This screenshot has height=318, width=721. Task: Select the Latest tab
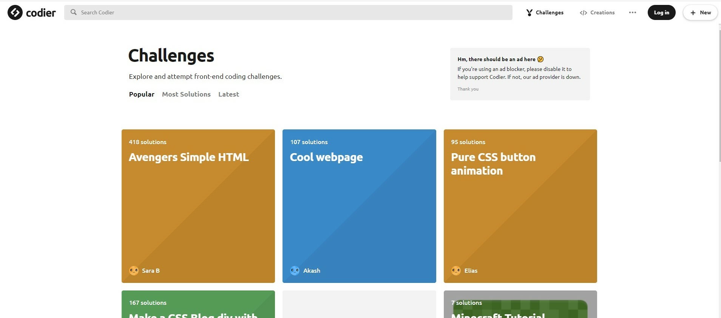click(228, 94)
